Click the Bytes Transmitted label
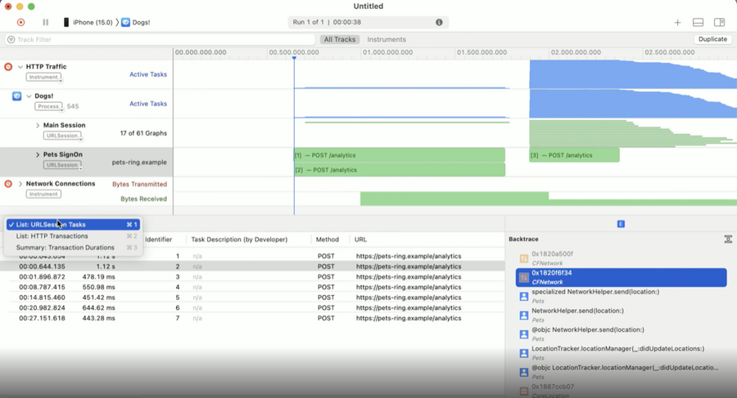The image size is (737, 398). [x=139, y=184]
